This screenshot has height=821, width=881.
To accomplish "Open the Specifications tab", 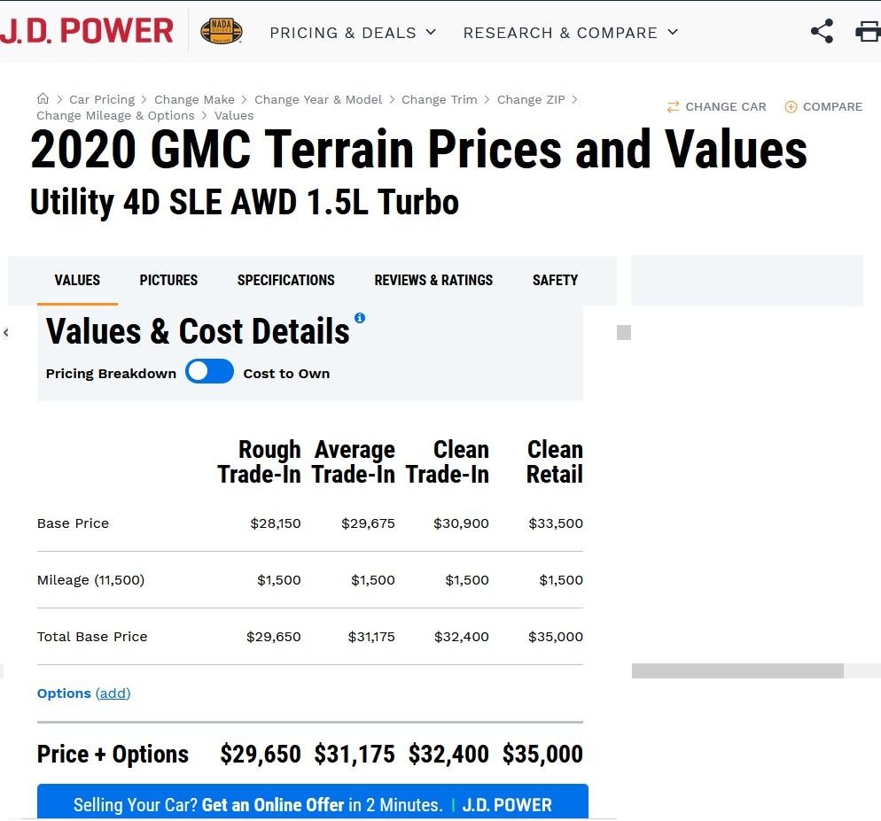I will pyautogui.click(x=285, y=280).
